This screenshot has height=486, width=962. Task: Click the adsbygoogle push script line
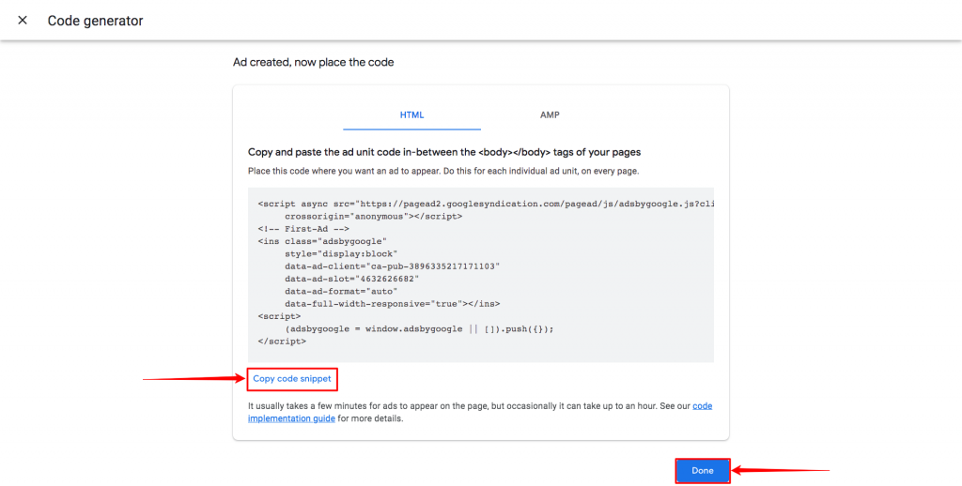click(x=419, y=328)
